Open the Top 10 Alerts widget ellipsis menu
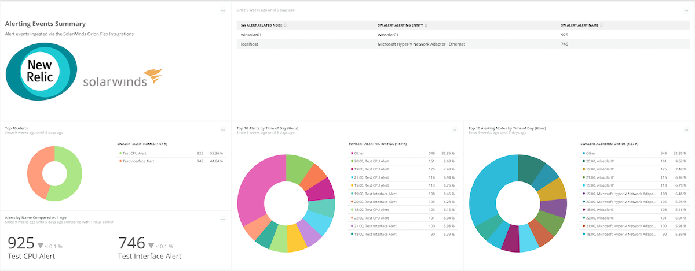695x271 pixels. tap(223, 130)
